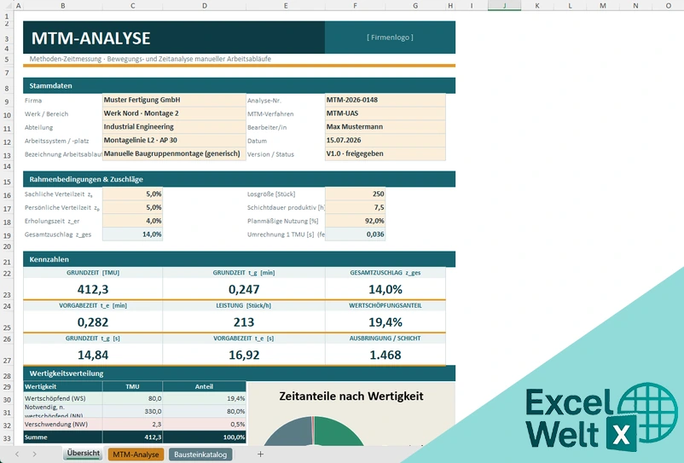Select Verschwendung (NW) row label
The width and height of the screenshot is (684, 463).
coord(63,424)
